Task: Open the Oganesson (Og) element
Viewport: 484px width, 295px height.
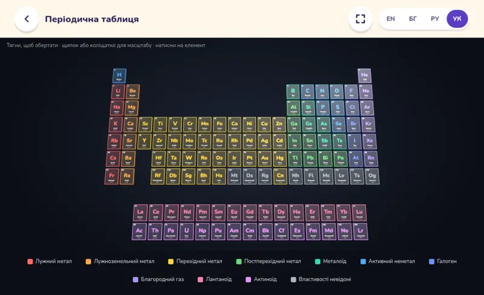Action: click(x=372, y=177)
